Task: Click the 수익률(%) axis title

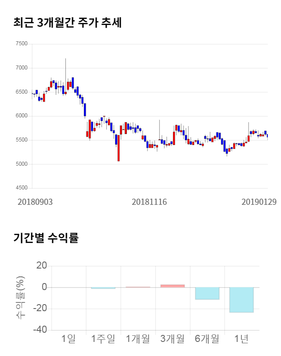Action: point(21,298)
